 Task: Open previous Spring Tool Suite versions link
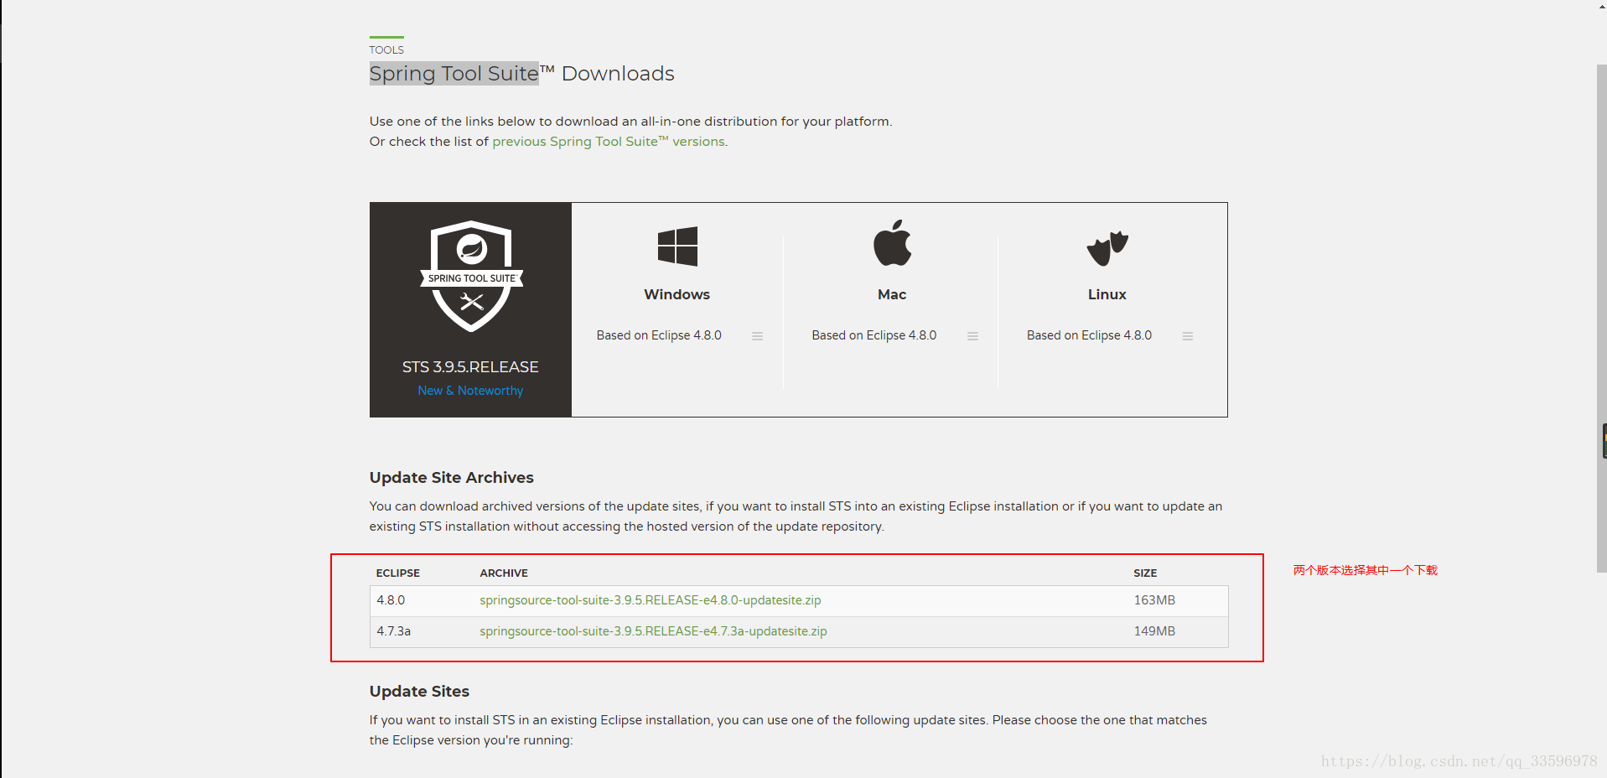pos(609,142)
